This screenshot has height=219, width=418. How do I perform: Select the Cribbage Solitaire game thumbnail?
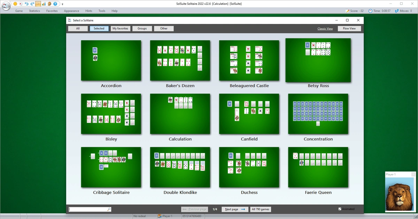click(x=111, y=167)
